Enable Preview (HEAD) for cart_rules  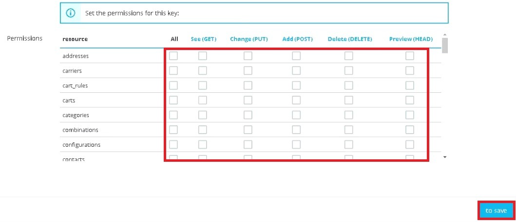pos(410,85)
